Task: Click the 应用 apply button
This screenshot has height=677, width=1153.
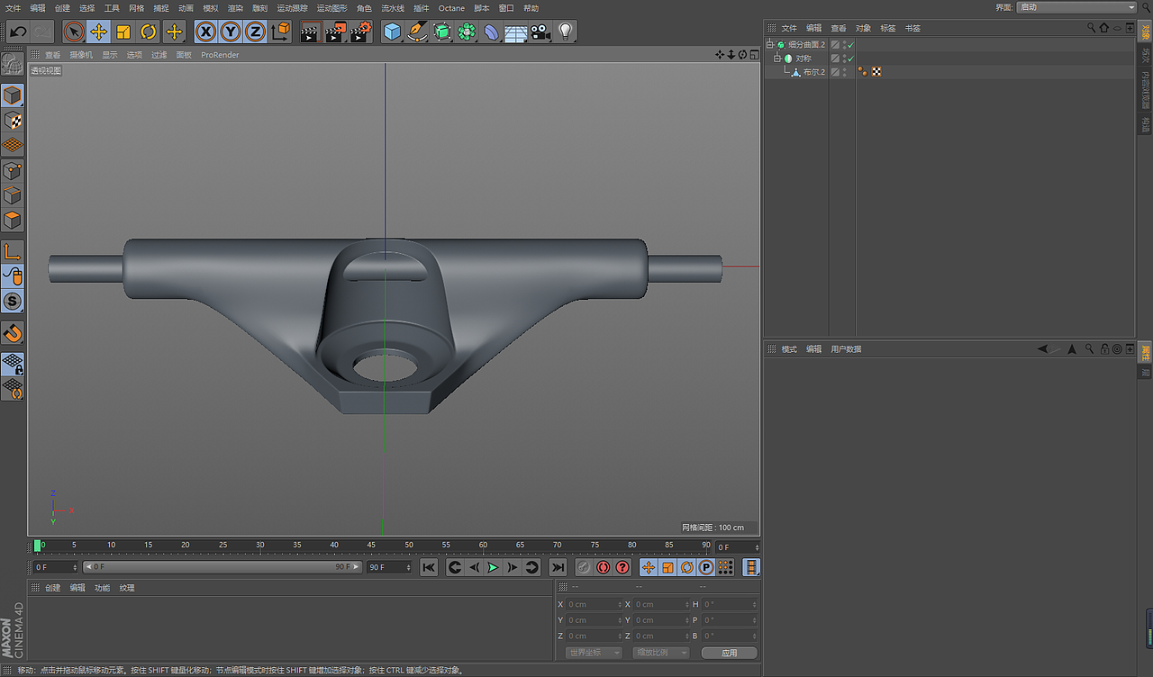Action: [729, 653]
